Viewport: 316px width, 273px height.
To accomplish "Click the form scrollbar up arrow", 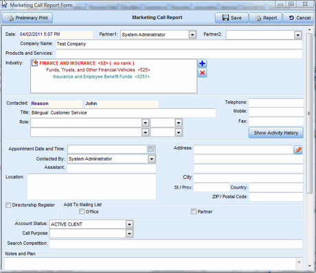I will [309, 29].
